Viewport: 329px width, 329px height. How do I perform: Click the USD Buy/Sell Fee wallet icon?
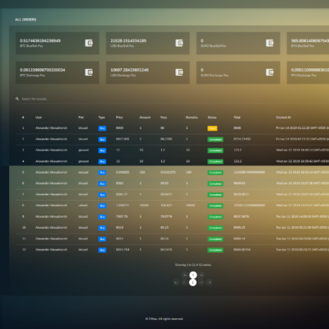click(179, 43)
